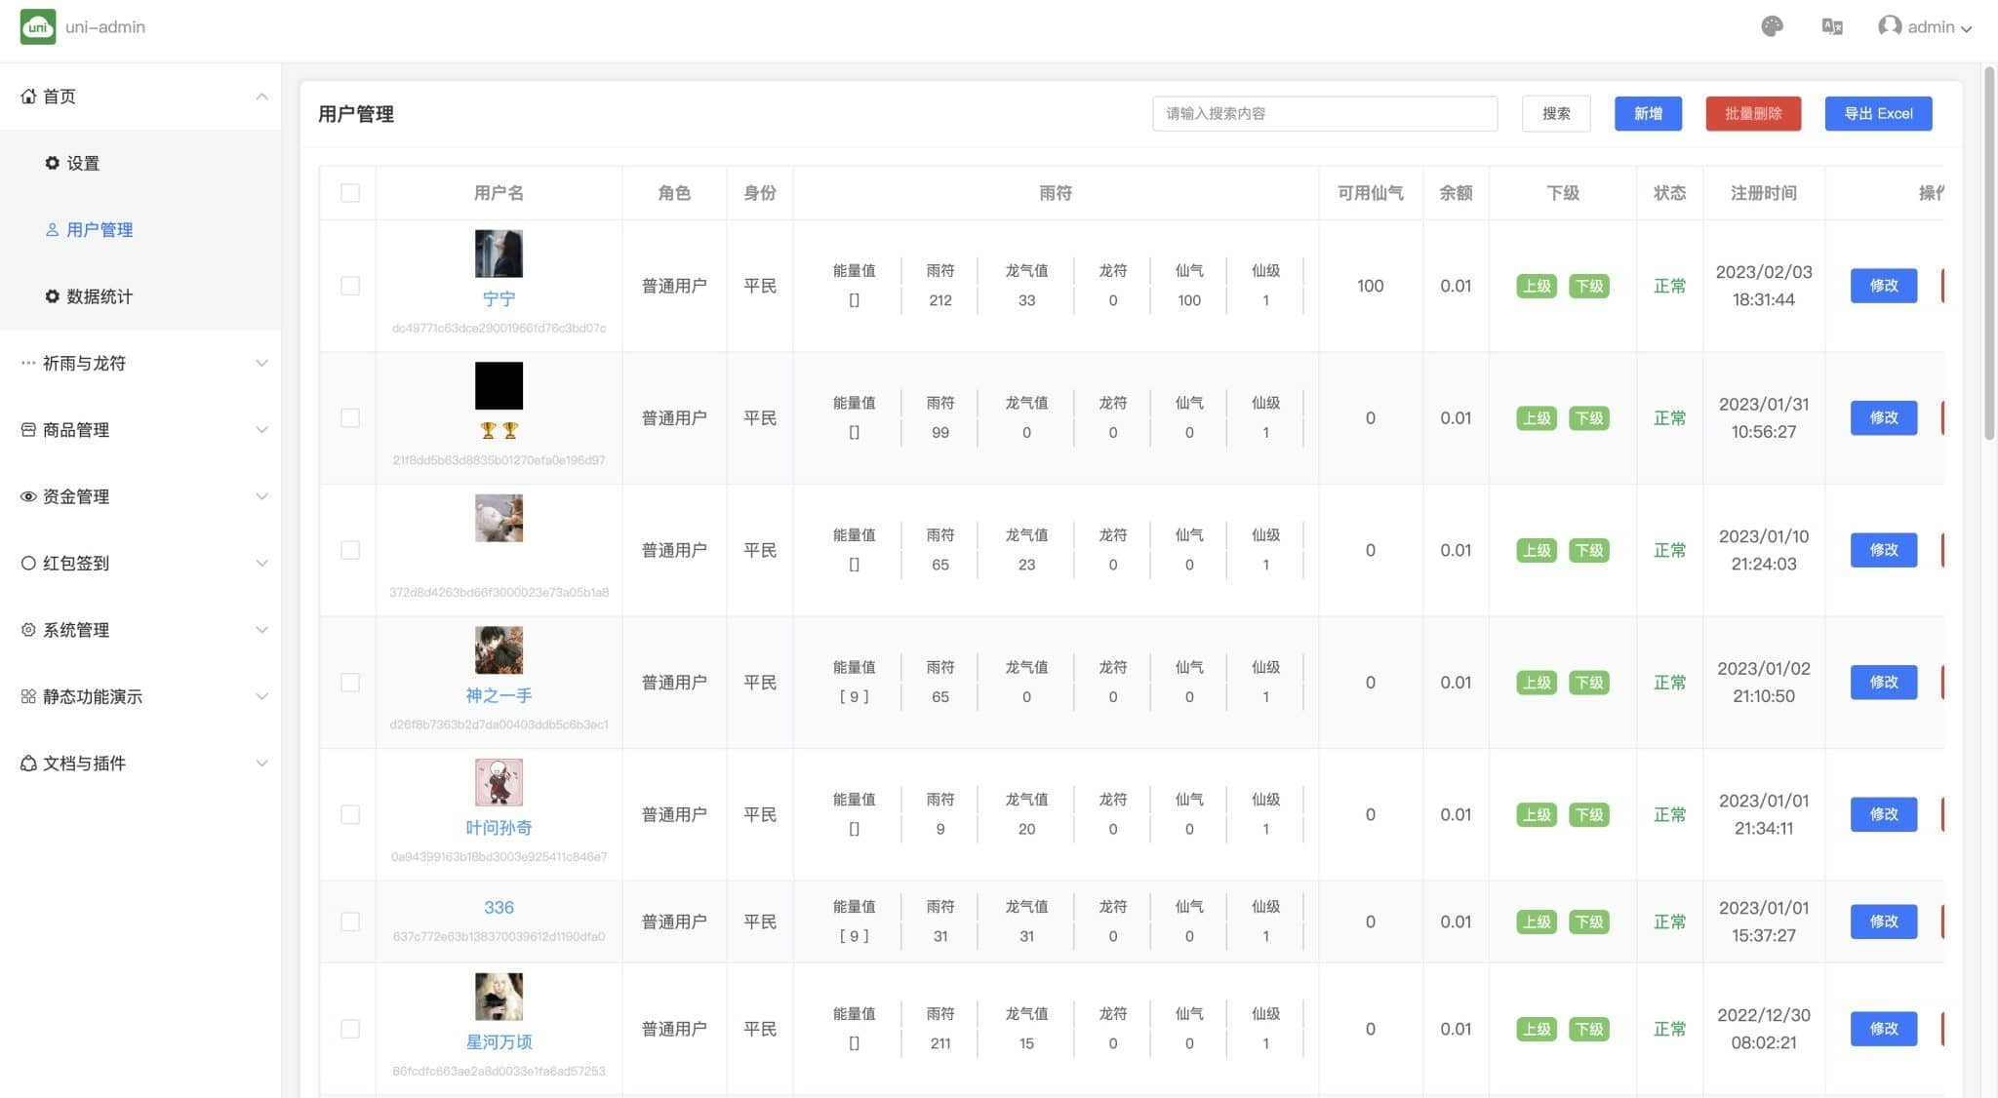Tick the checkbox for user 神之一手
Screen dimensions: 1998x1098
click(x=350, y=683)
